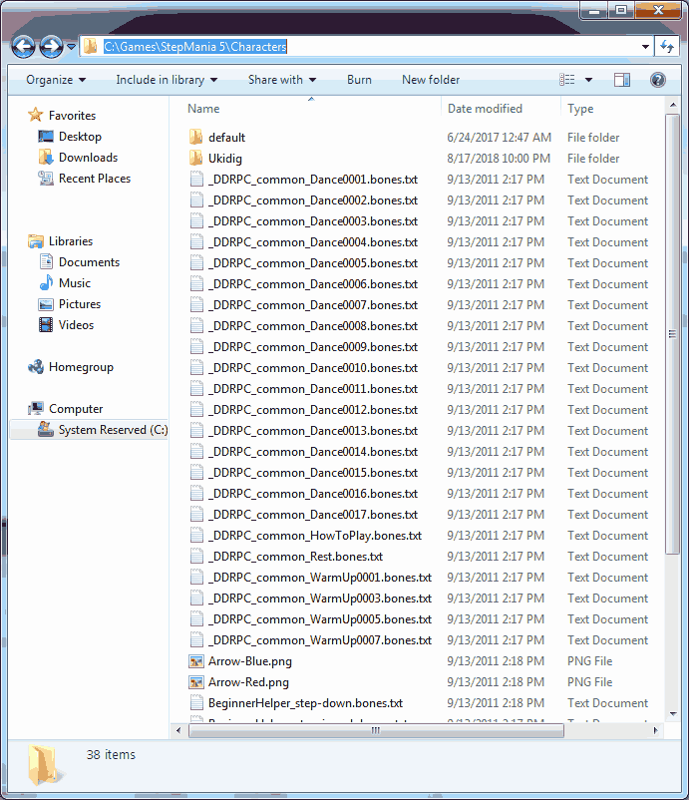Click the Change your view icon

click(567, 80)
